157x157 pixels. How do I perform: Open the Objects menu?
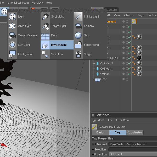coord(129,15)
